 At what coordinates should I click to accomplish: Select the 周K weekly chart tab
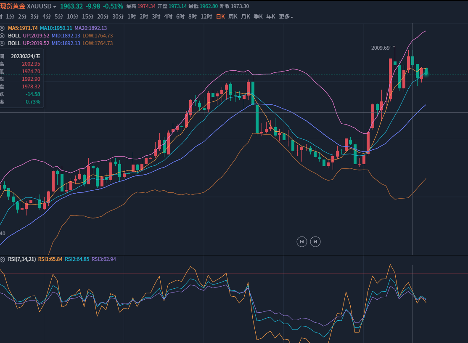tap(233, 17)
